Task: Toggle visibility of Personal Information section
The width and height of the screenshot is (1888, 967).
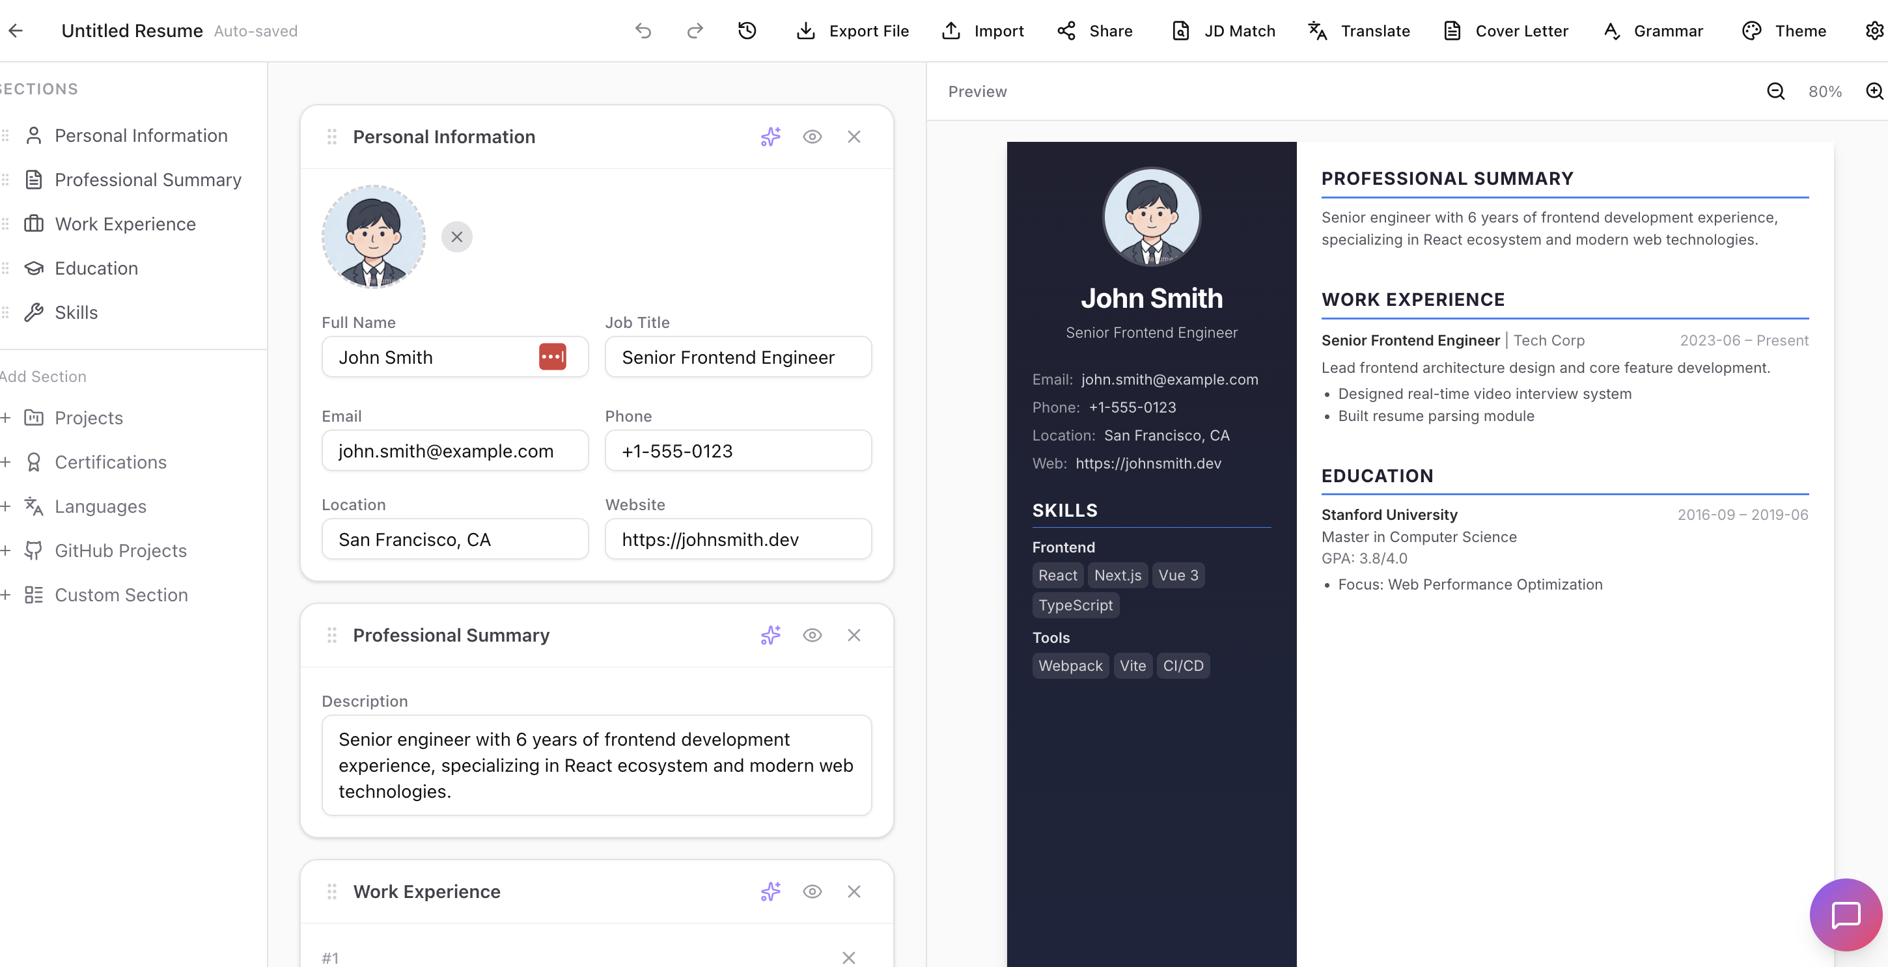Action: point(812,136)
